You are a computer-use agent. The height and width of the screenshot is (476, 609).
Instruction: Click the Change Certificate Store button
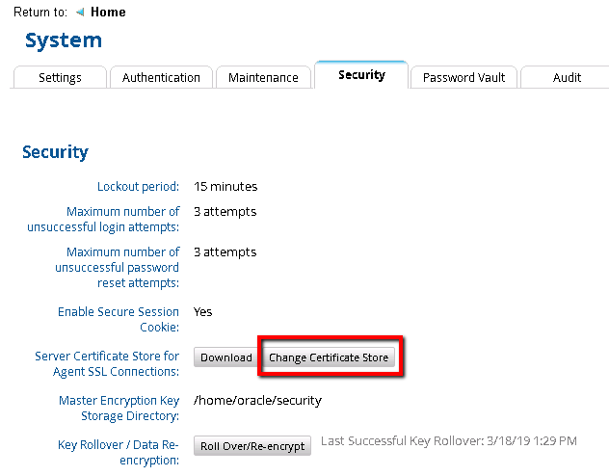(x=329, y=357)
